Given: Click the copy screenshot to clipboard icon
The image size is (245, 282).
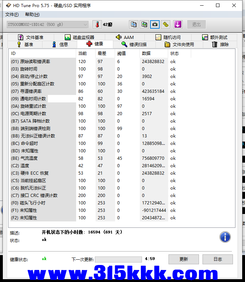Looking at the screenshot, I should [144, 24].
